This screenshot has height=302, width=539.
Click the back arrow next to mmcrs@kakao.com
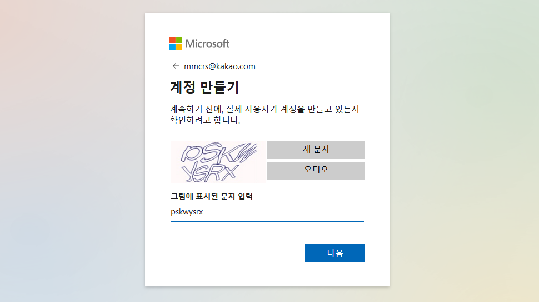click(x=176, y=66)
